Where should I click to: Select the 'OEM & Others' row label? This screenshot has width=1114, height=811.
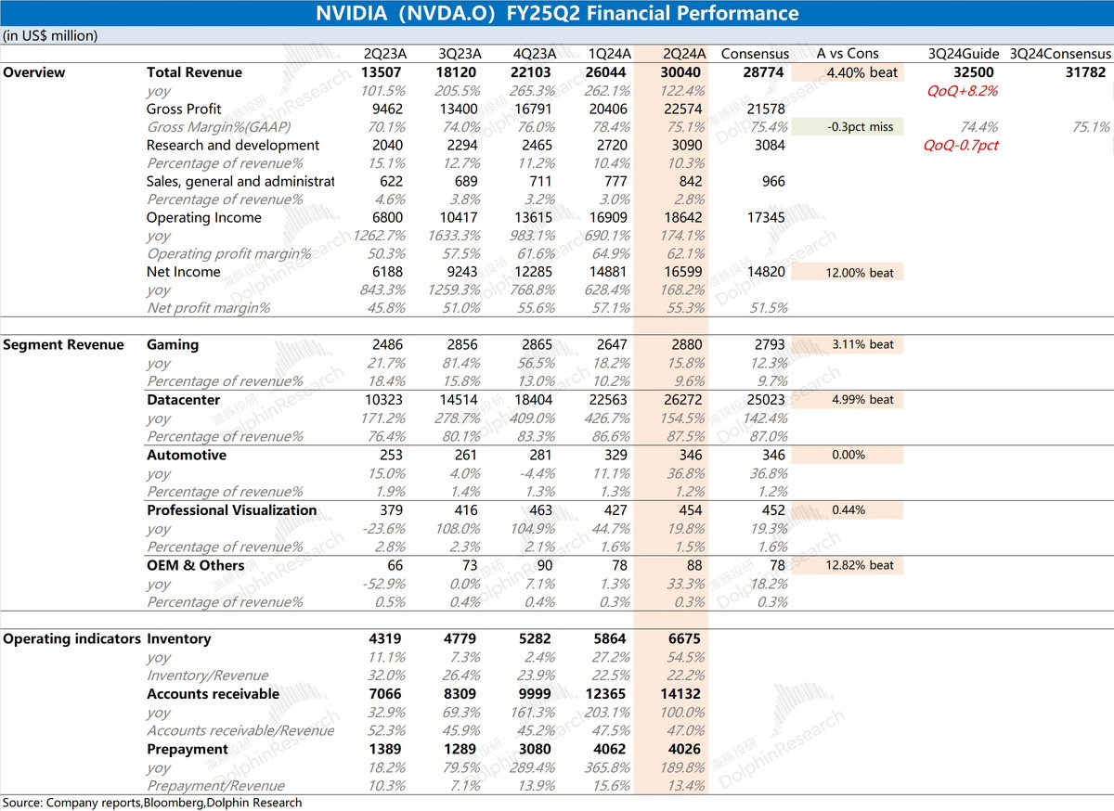(196, 565)
